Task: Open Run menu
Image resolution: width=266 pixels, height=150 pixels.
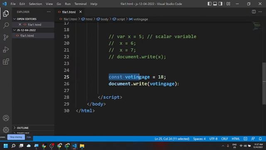Action: (x=67, y=4)
